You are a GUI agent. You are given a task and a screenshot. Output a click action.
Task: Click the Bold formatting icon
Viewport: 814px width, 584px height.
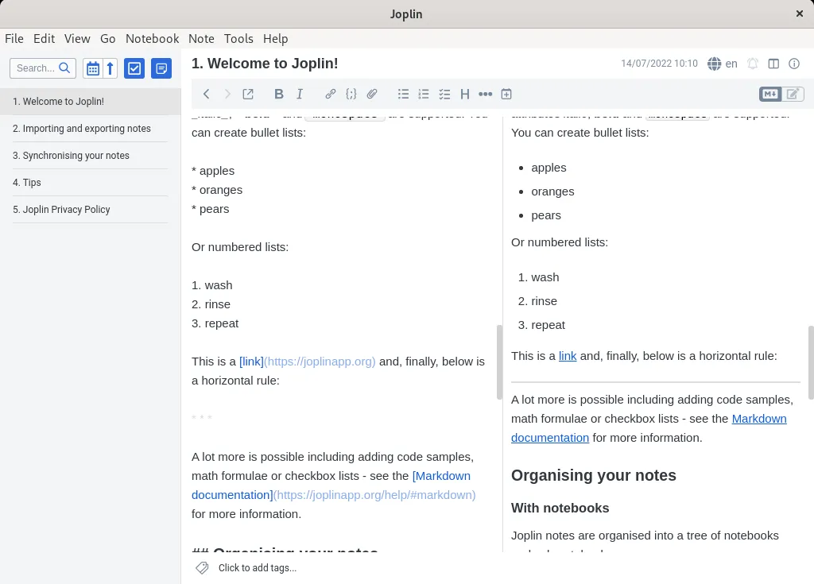(278, 94)
